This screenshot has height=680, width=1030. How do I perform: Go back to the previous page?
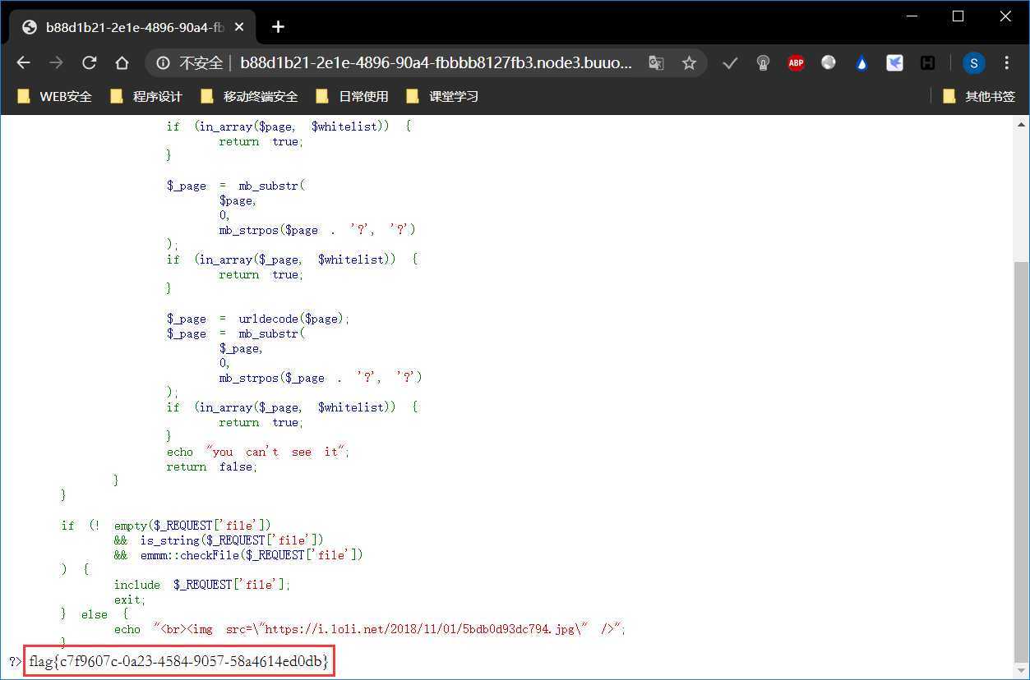pos(23,63)
